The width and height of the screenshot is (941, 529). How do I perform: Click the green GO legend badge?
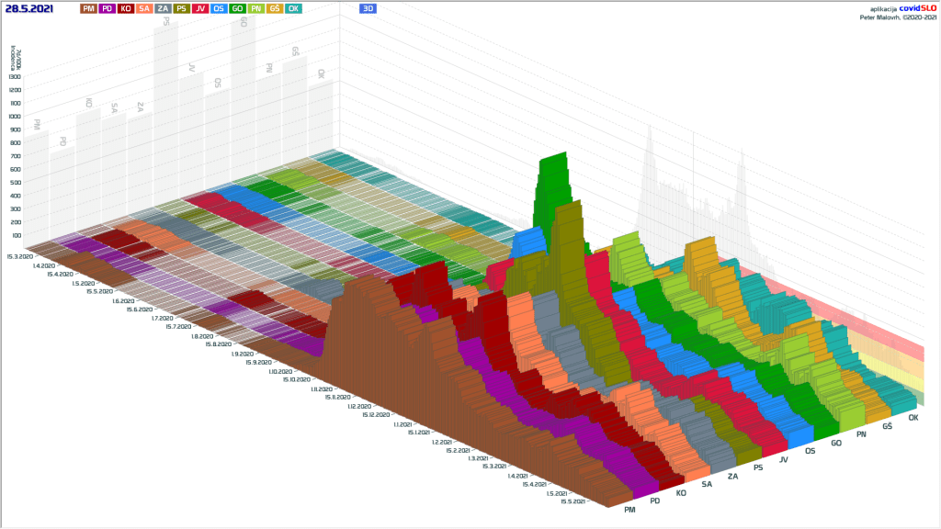[237, 8]
